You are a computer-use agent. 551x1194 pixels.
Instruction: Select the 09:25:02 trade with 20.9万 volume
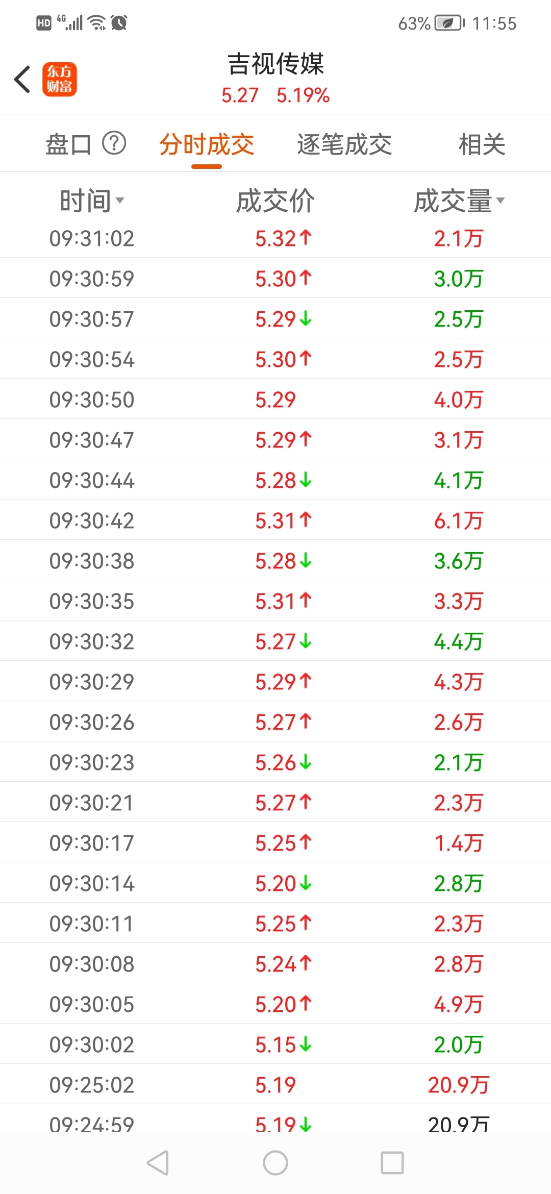point(275,1084)
